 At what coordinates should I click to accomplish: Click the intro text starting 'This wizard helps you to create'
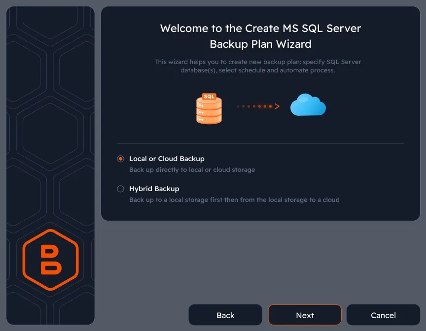click(257, 66)
